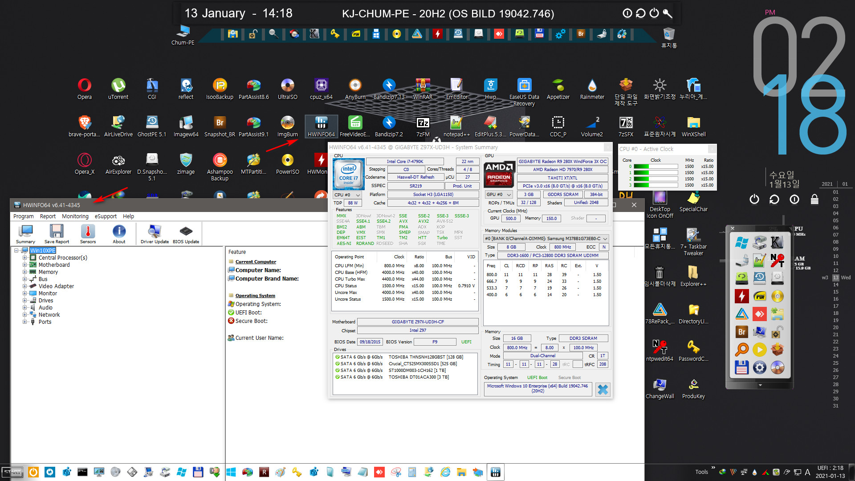The width and height of the screenshot is (855, 481).
Task: Select the Ports tree item
Action: [45, 322]
